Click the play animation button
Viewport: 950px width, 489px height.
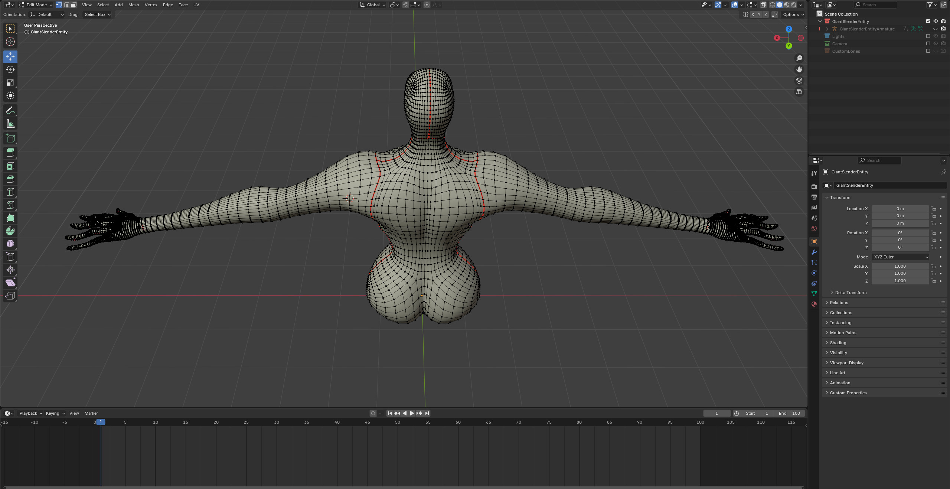click(x=412, y=413)
